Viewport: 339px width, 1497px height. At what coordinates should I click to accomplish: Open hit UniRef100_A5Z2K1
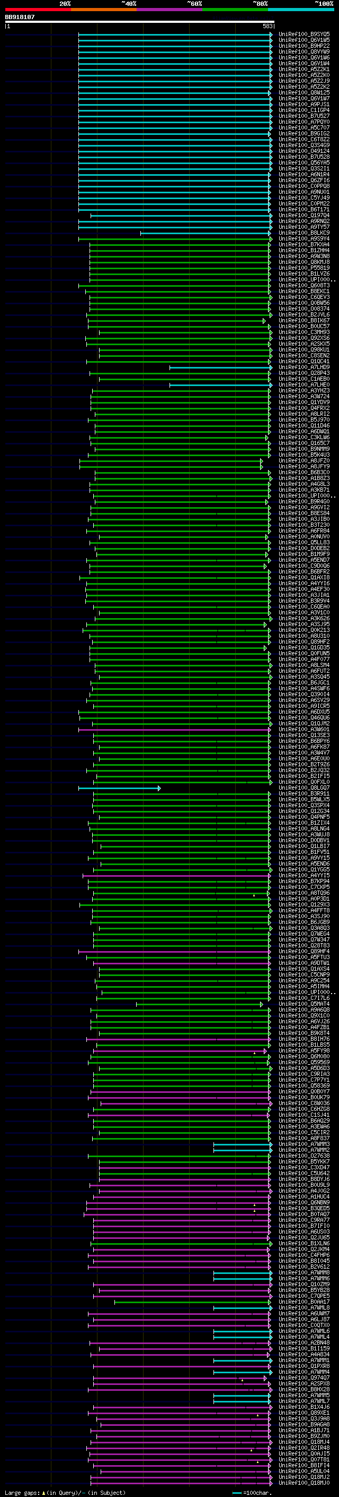click(x=304, y=69)
